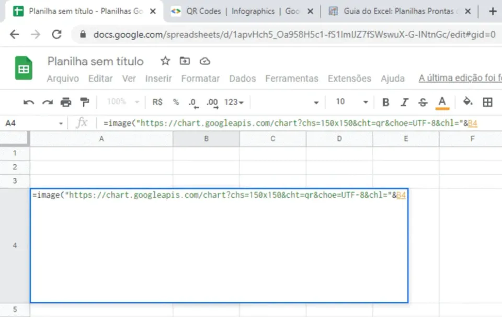Select row 4 header

[15, 245]
